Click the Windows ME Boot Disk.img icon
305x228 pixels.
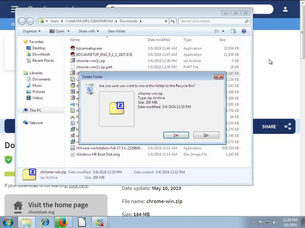pos(73,154)
